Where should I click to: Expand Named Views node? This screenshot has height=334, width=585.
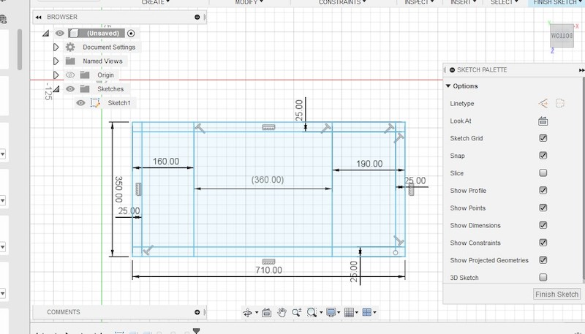[56, 61]
